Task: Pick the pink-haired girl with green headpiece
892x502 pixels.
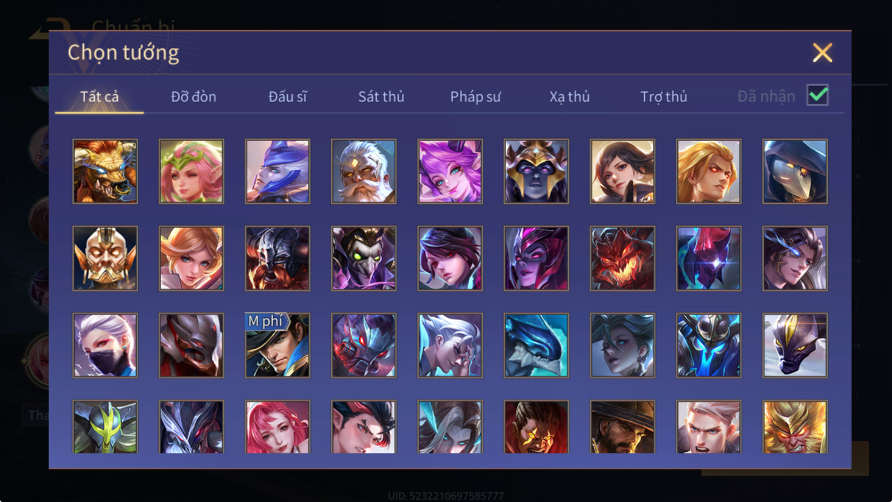Action: pos(191,171)
